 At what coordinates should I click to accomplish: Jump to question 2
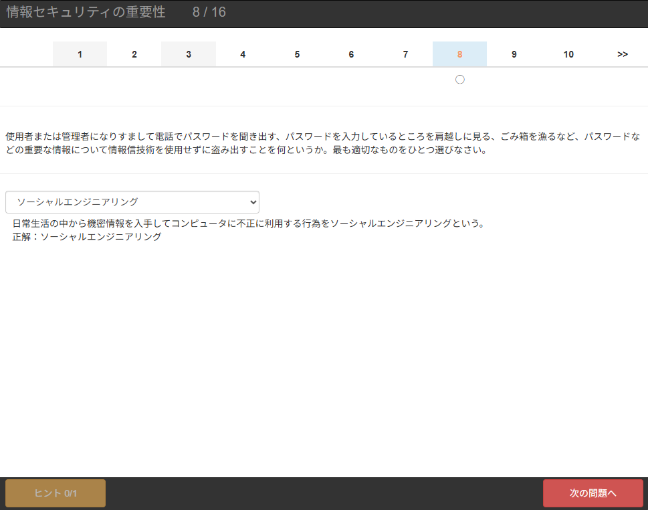(134, 54)
